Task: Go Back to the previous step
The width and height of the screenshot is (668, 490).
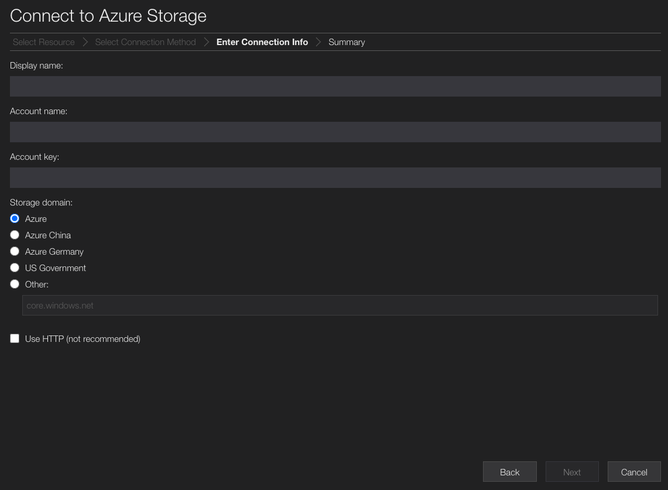Action: 509,472
